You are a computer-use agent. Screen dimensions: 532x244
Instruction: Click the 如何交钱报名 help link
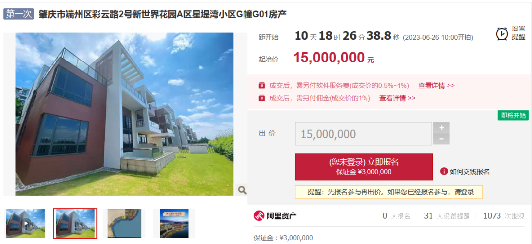[x=469, y=172]
